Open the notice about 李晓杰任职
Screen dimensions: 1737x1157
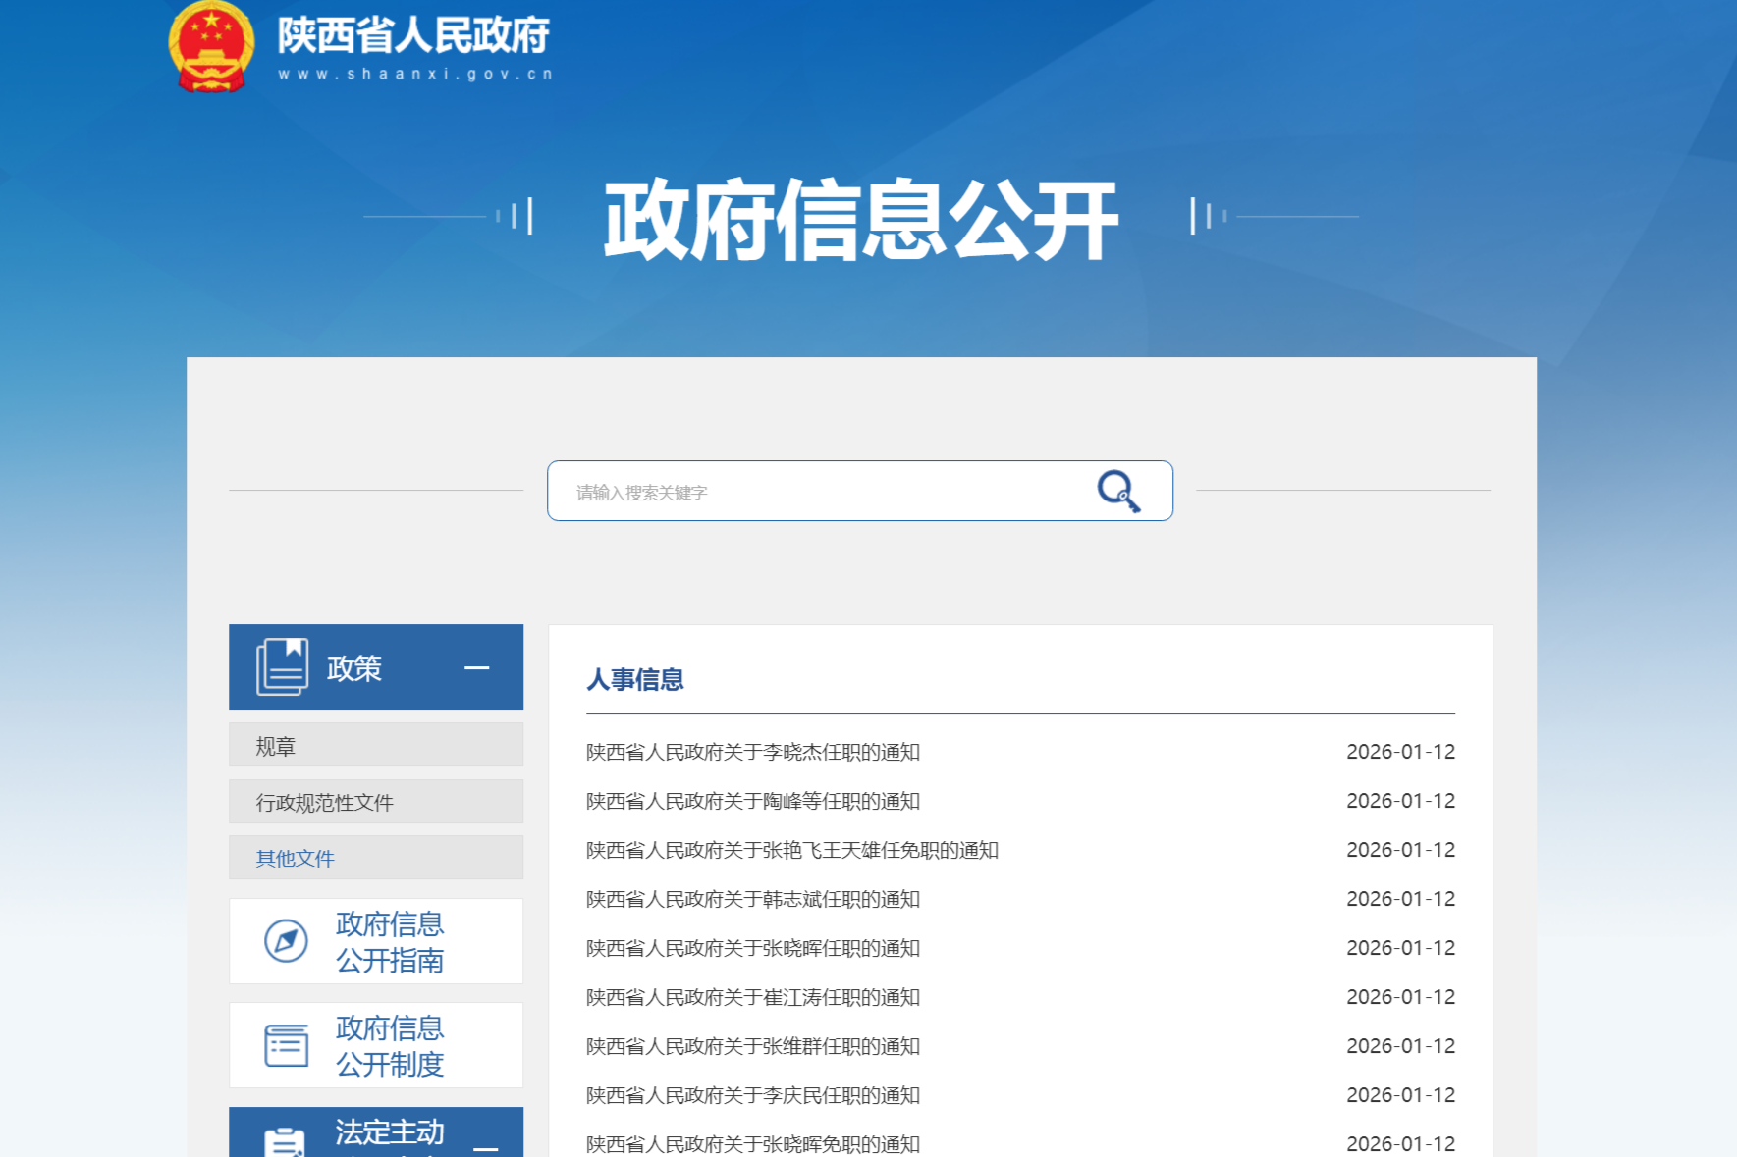(x=753, y=752)
